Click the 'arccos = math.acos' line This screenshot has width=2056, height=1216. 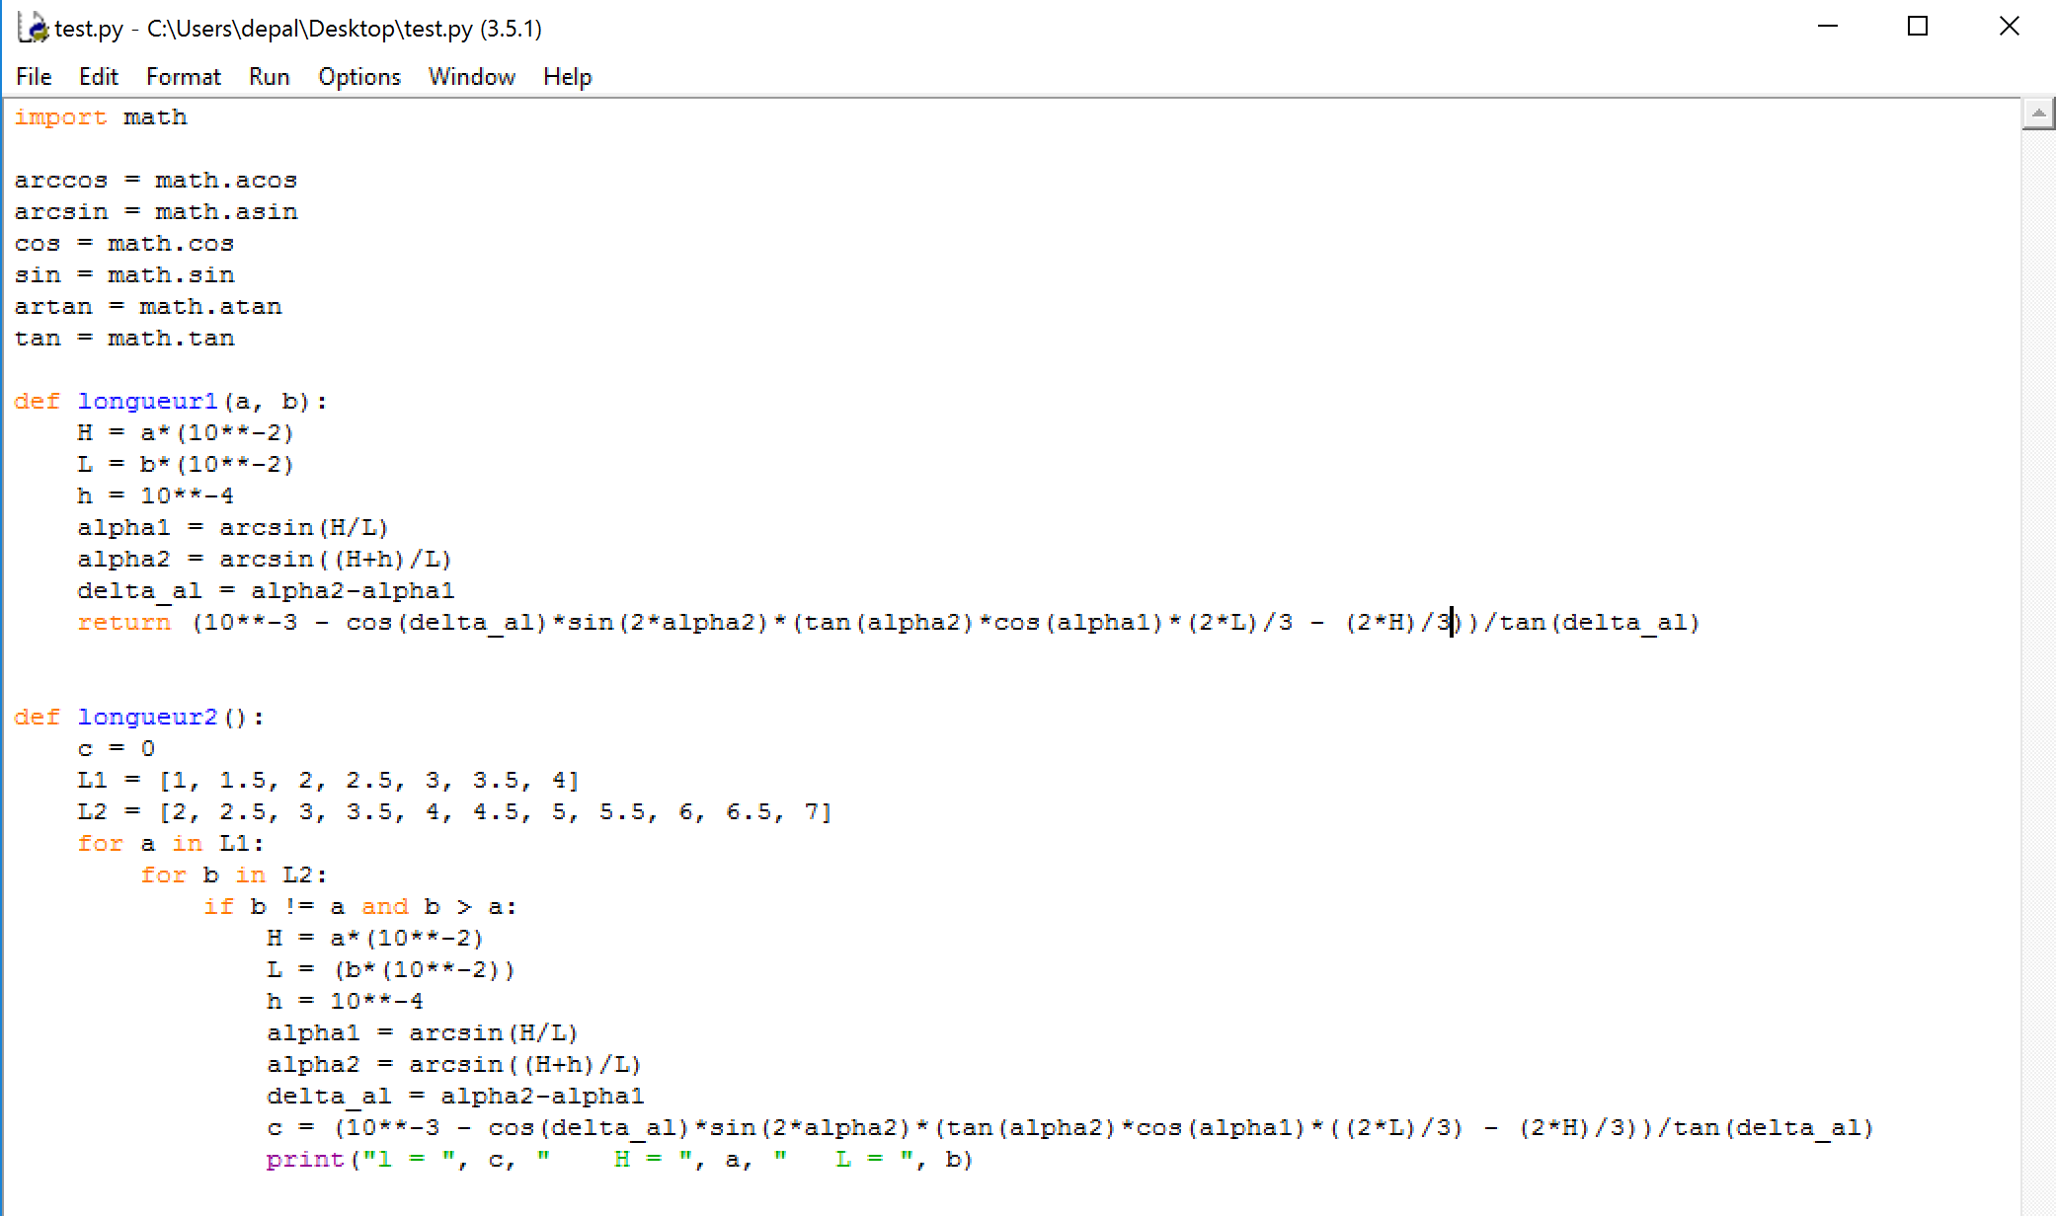[156, 181]
